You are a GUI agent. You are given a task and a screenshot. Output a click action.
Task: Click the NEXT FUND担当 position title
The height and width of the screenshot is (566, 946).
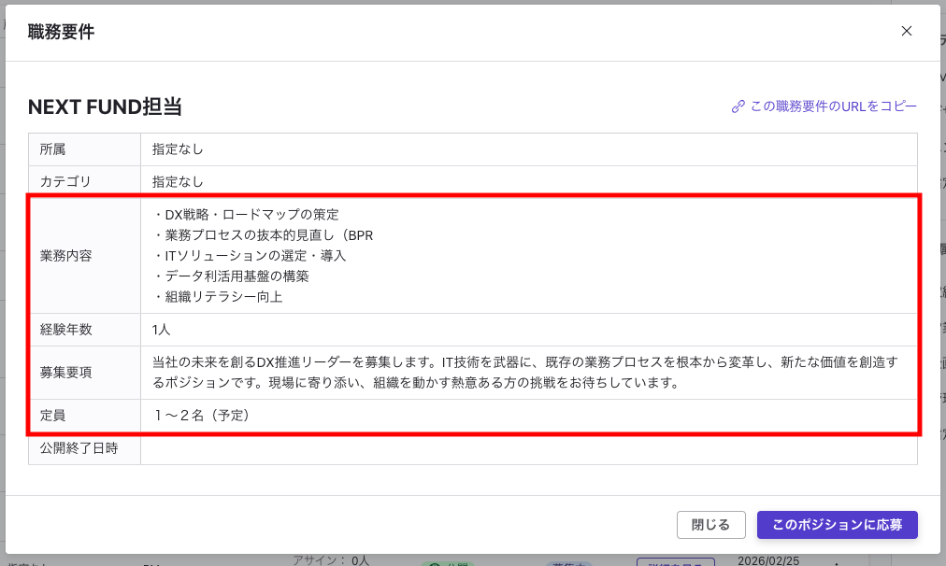coord(103,106)
